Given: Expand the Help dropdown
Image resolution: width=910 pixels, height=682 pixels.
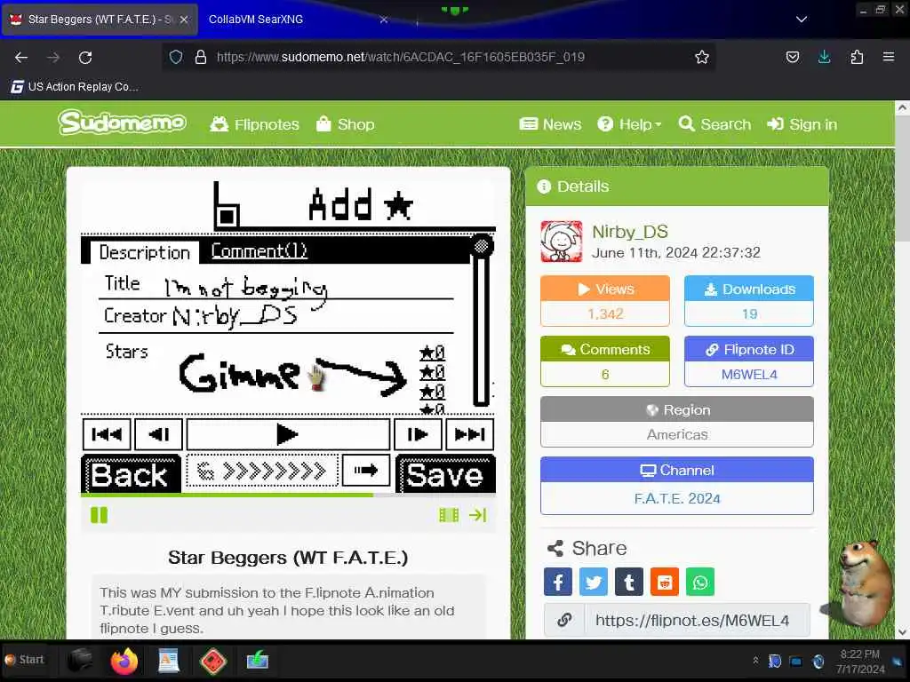Looking at the screenshot, I should point(629,124).
